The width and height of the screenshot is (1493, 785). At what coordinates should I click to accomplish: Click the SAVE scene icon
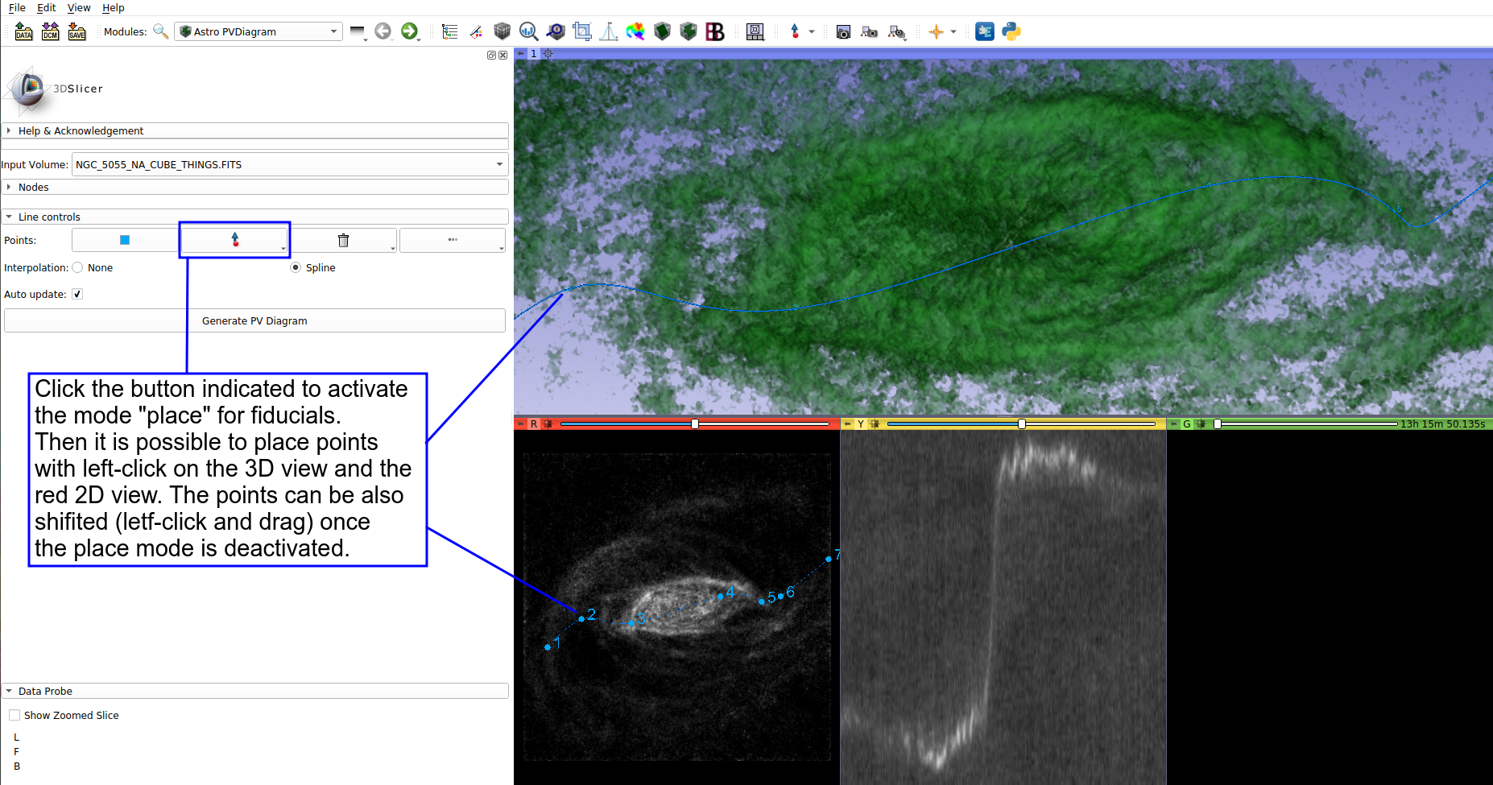[77, 31]
